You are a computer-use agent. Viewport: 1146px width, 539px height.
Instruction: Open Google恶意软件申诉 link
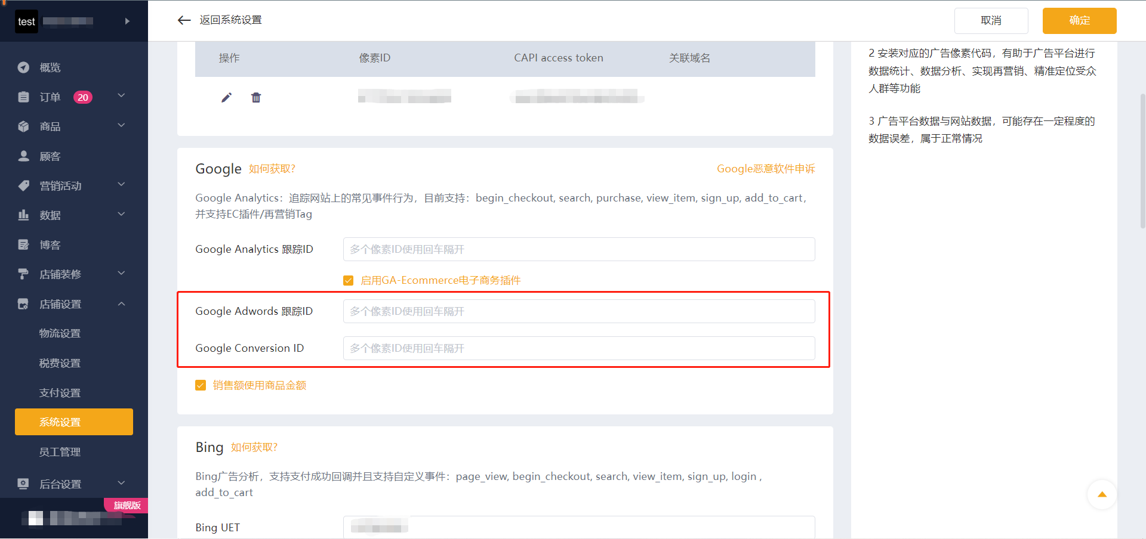[x=766, y=169]
